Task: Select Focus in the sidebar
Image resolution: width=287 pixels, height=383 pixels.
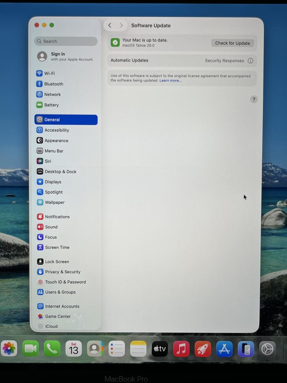Action: pos(66,237)
